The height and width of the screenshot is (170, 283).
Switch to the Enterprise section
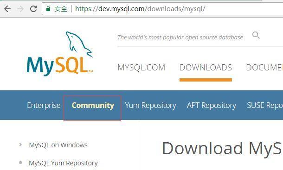pos(44,105)
